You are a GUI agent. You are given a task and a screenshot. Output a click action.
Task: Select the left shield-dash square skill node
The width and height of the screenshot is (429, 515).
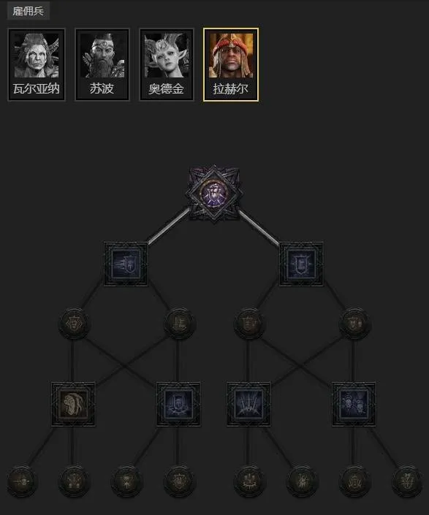[126, 264]
